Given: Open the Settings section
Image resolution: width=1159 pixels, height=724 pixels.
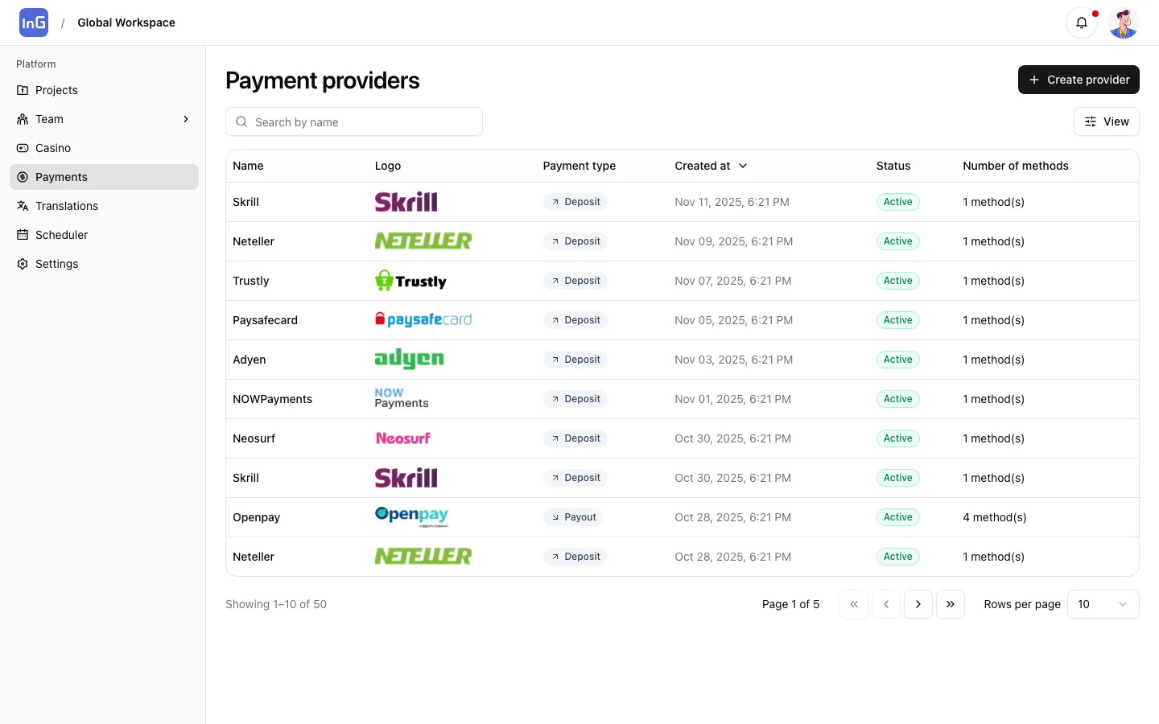Looking at the screenshot, I should point(56,264).
